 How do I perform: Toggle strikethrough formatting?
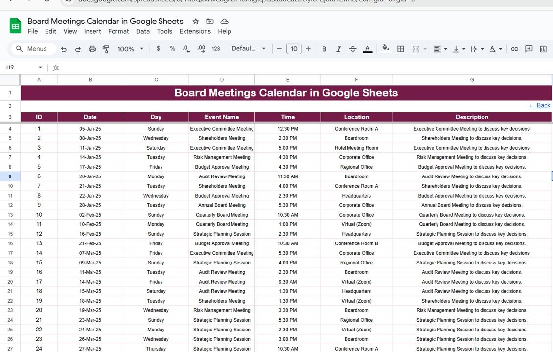[353, 49]
